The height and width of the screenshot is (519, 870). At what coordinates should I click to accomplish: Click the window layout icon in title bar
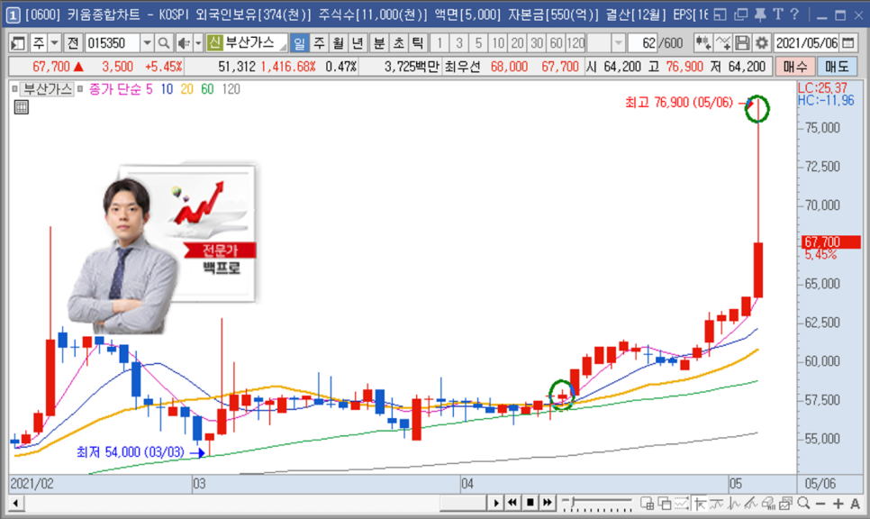(x=720, y=14)
